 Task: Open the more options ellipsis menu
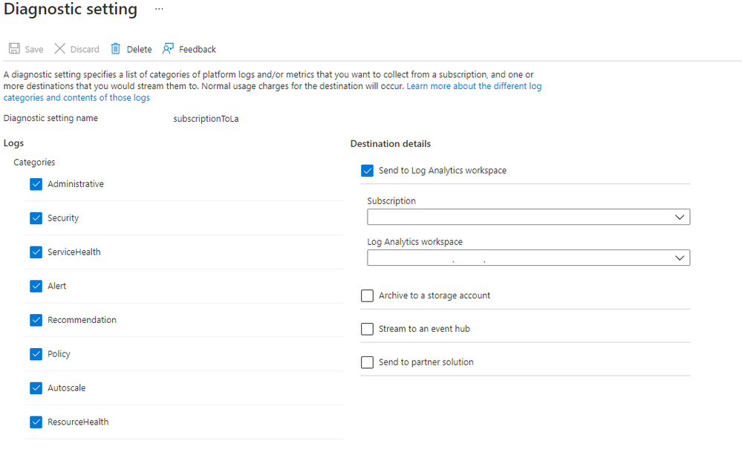(x=159, y=9)
